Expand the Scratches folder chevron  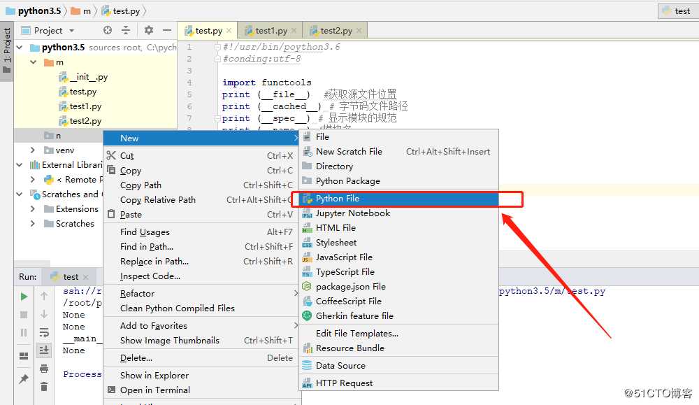33,223
